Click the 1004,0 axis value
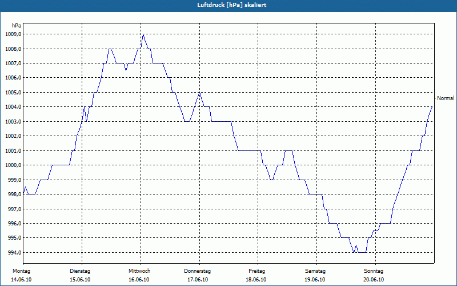This screenshot has height=286, width=457. pyautogui.click(x=13, y=107)
